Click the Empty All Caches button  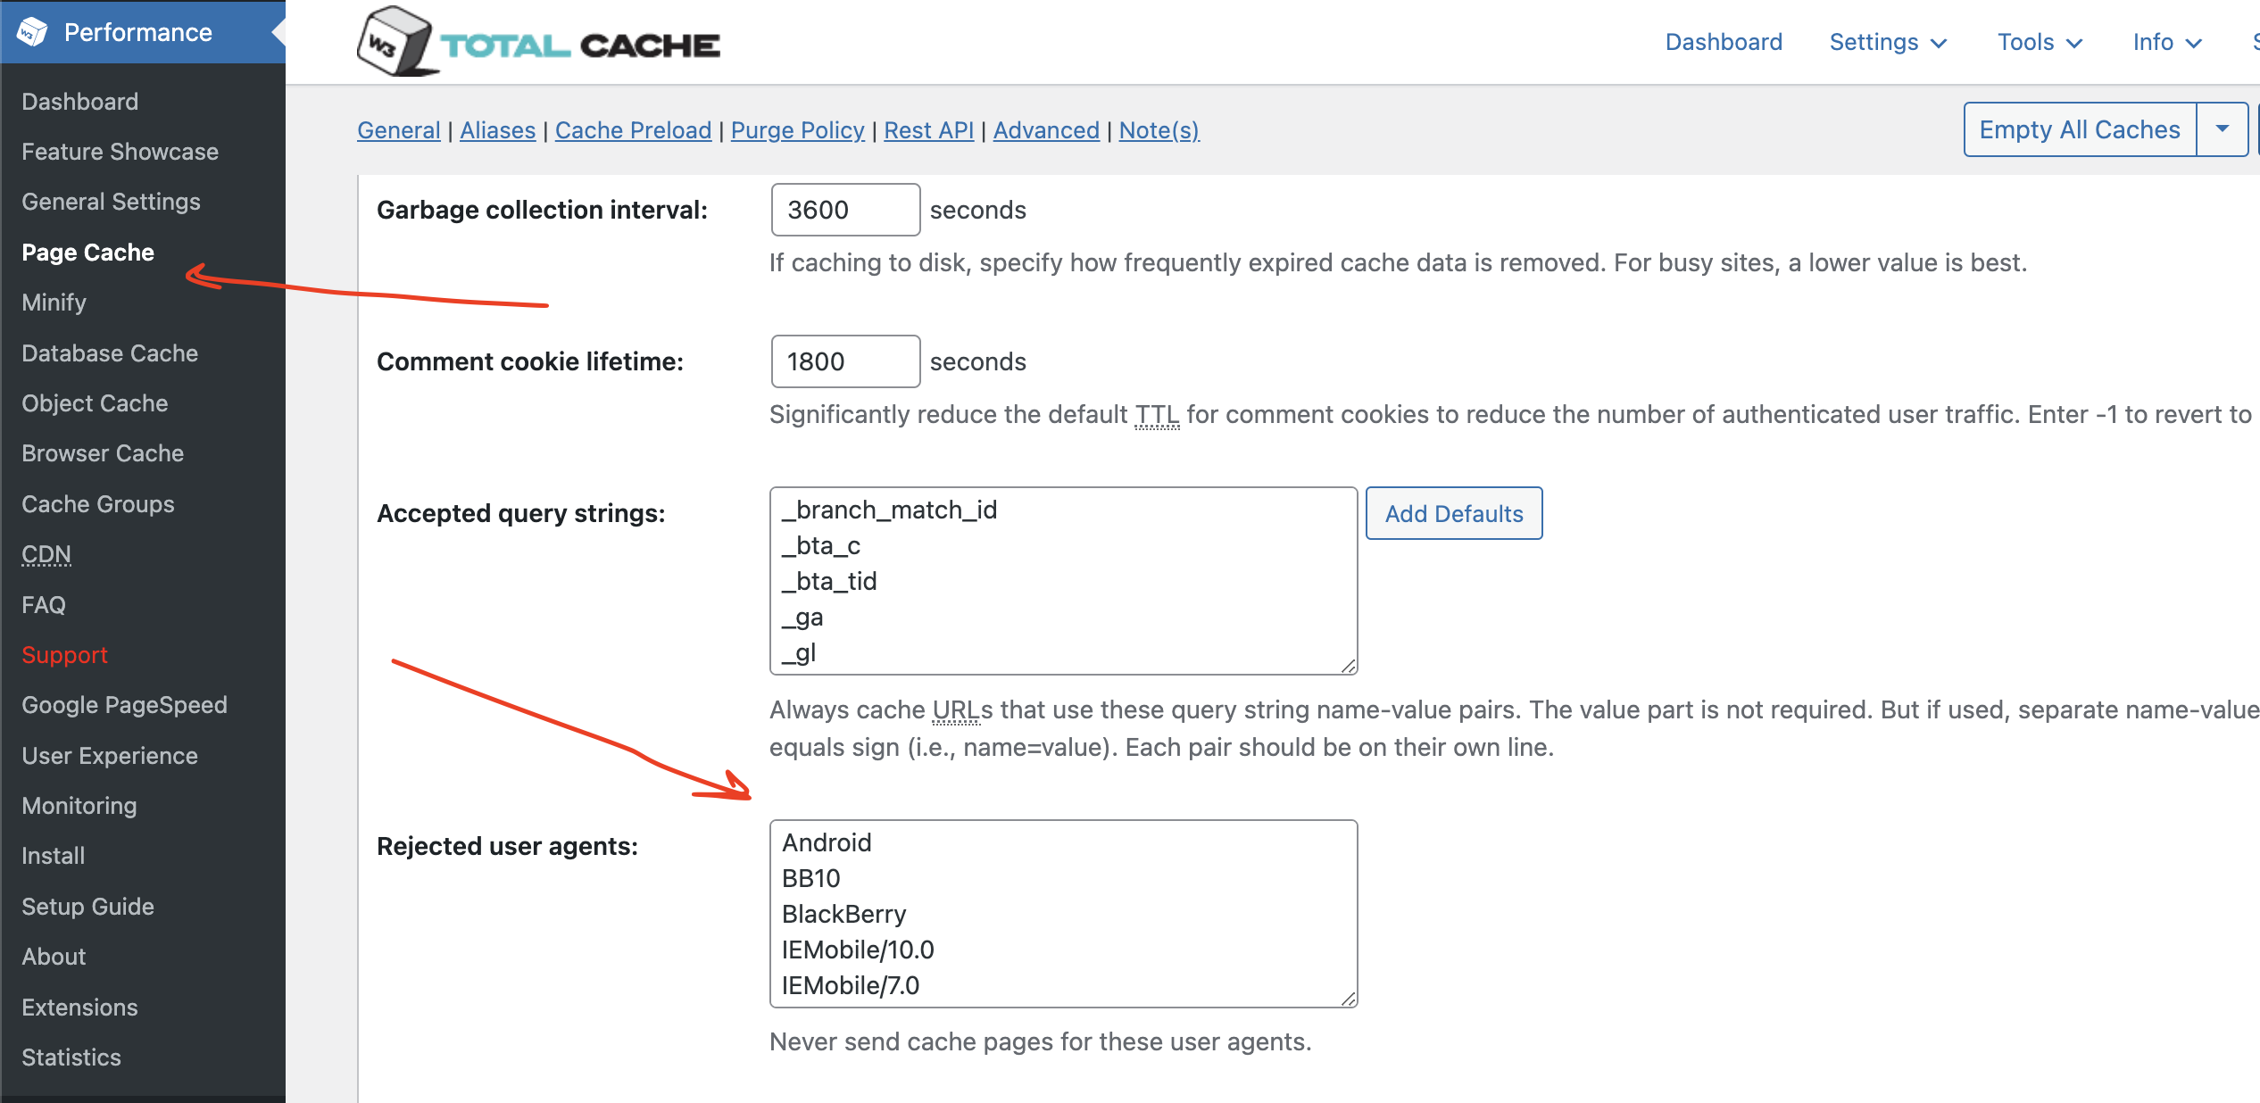(2079, 129)
